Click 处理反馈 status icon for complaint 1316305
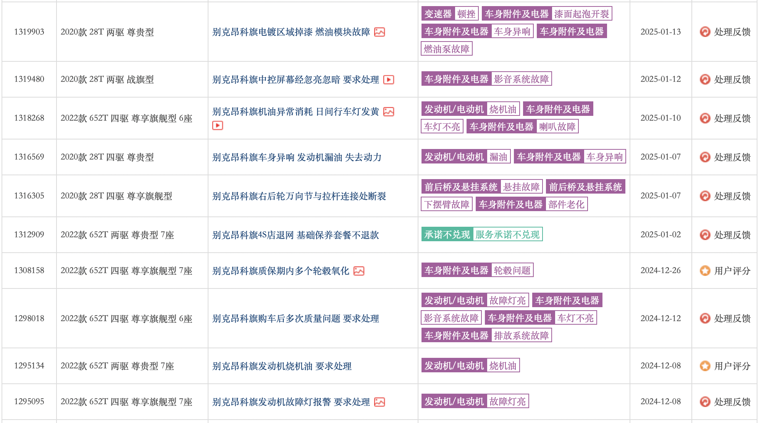The height and width of the screenshot is (423, 759). pyautogui.click(x=705, y=196)
